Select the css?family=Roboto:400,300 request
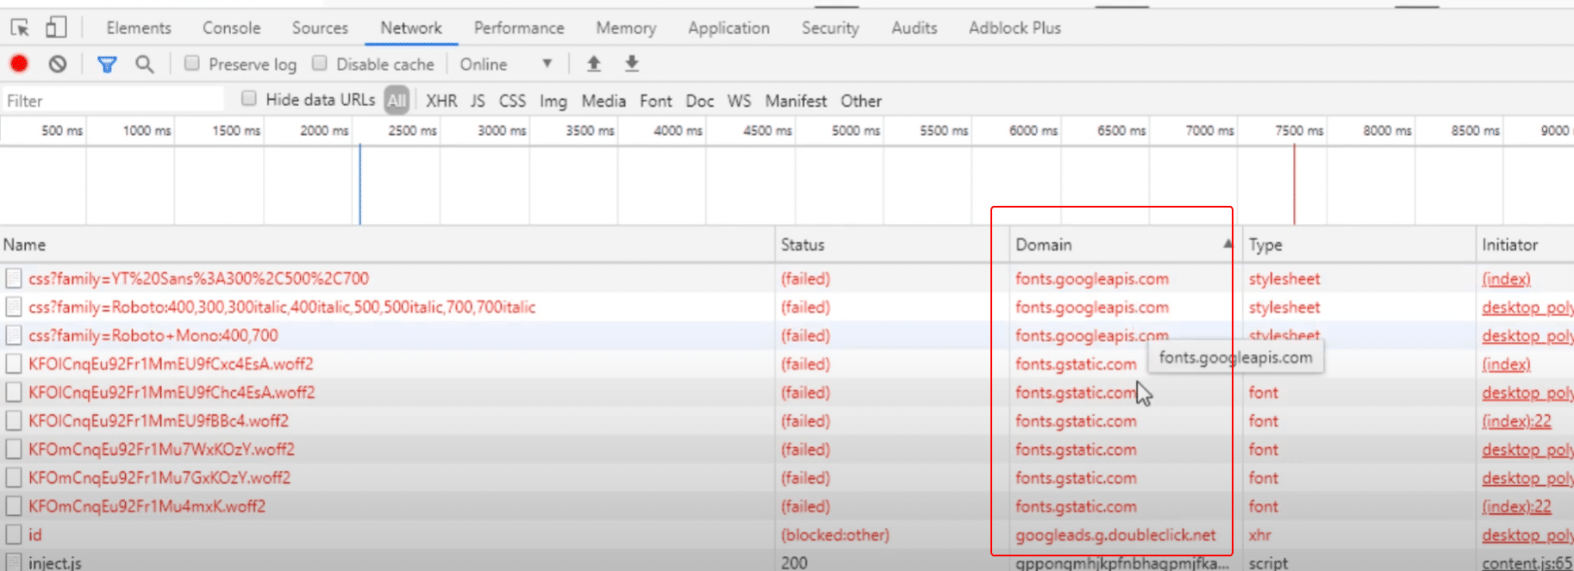 pyautogui.click(x=282, y=307)
